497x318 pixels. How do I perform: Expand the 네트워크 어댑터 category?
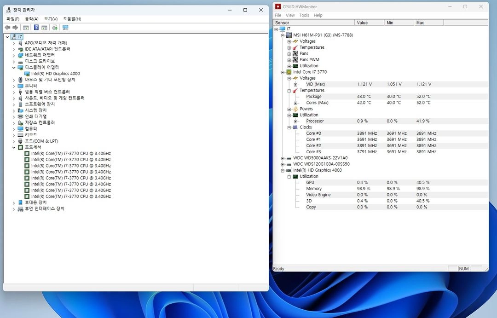(x=14, y=55)
